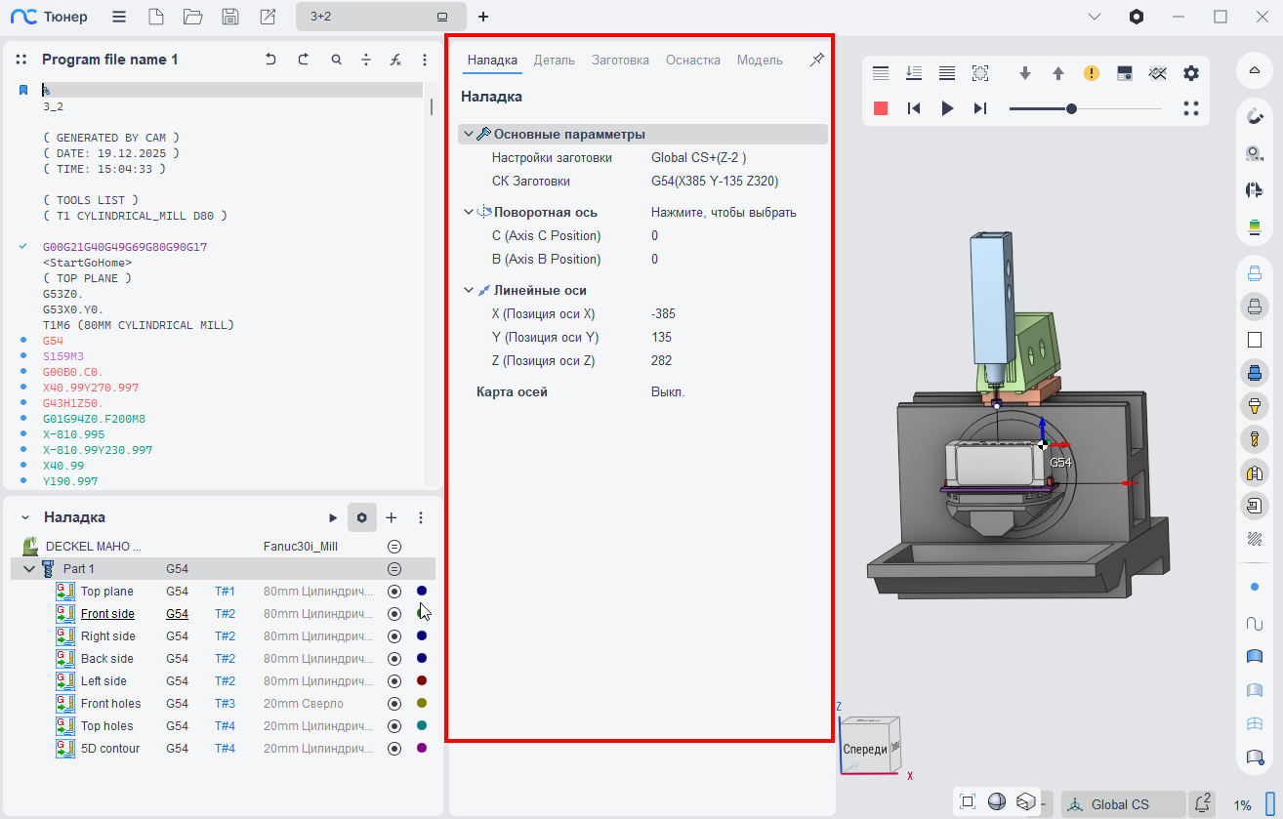Click the Спереди view cube face

pos(864,749)
